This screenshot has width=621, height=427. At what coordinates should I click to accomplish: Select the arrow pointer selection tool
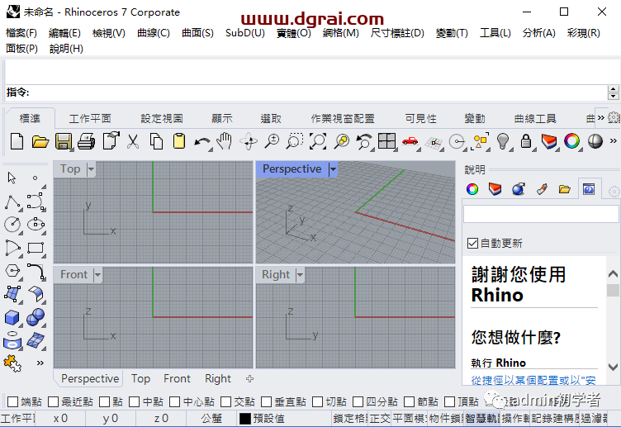coord(12,178)
